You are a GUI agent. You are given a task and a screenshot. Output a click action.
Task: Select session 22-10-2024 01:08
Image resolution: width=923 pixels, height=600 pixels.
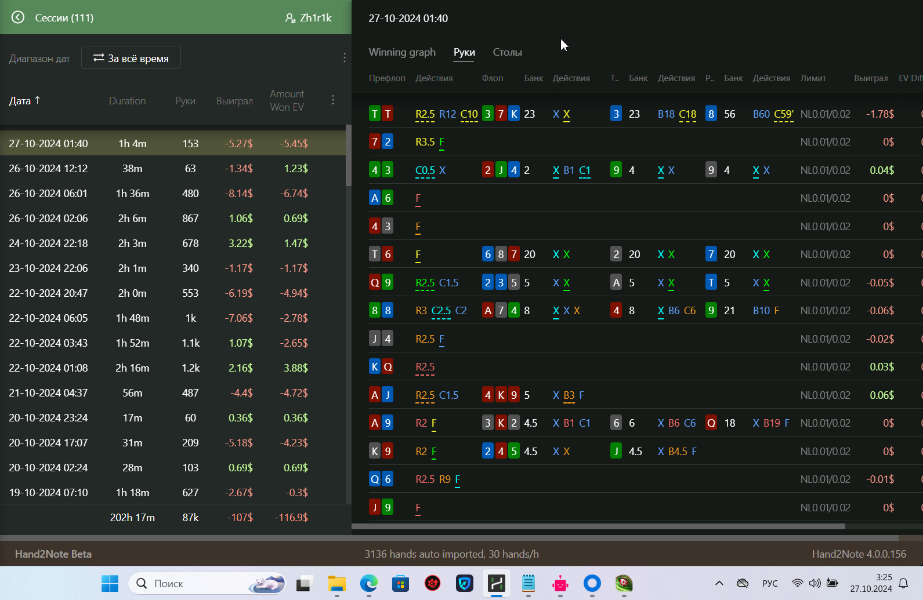click(173, 368)
